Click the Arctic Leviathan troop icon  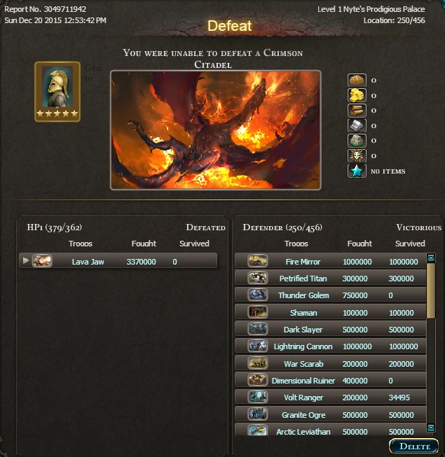click(x=257, y=430)
